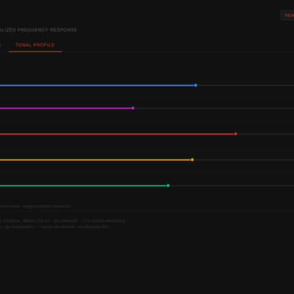Click the red slider handle dot
294x294 pixels.
[235, 134]
